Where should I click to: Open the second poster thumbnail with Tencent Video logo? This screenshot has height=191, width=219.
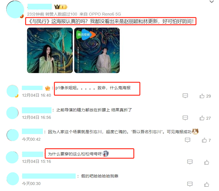tap(97, 50)
